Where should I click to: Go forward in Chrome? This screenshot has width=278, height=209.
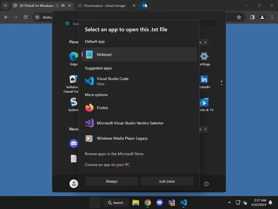[x=16, y=17]
